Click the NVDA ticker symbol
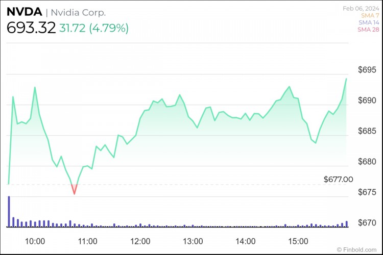This screenshot has height=255, width=383. coord(24,12)
